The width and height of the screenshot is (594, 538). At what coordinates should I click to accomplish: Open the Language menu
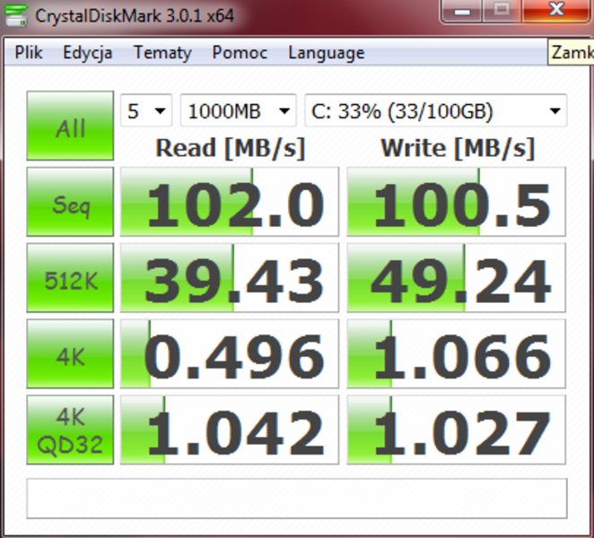point(326,53)
